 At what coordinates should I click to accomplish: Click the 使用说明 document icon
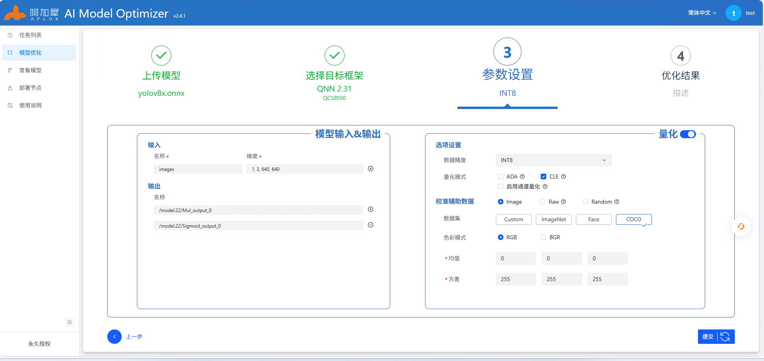coord(10,105)
